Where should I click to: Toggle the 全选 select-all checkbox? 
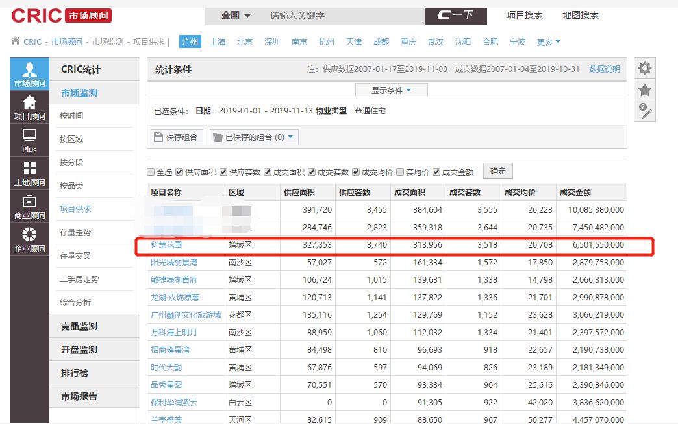150,171
